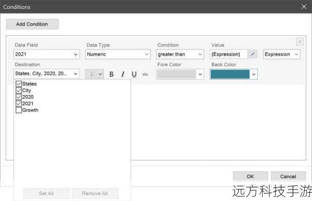Toggle Italic font style
The width and height of the screenshot is (312, 201).
coord(123,74)
